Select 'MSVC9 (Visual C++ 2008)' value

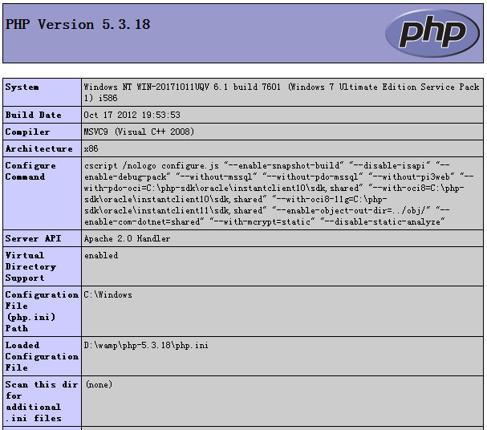pyautogui.click(x=139, y=132)
